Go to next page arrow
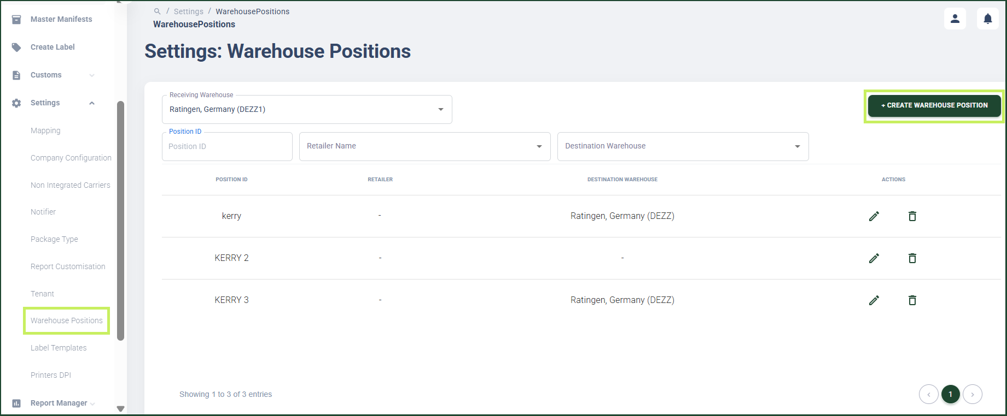 pyautogui.click(x=973, y=394)
